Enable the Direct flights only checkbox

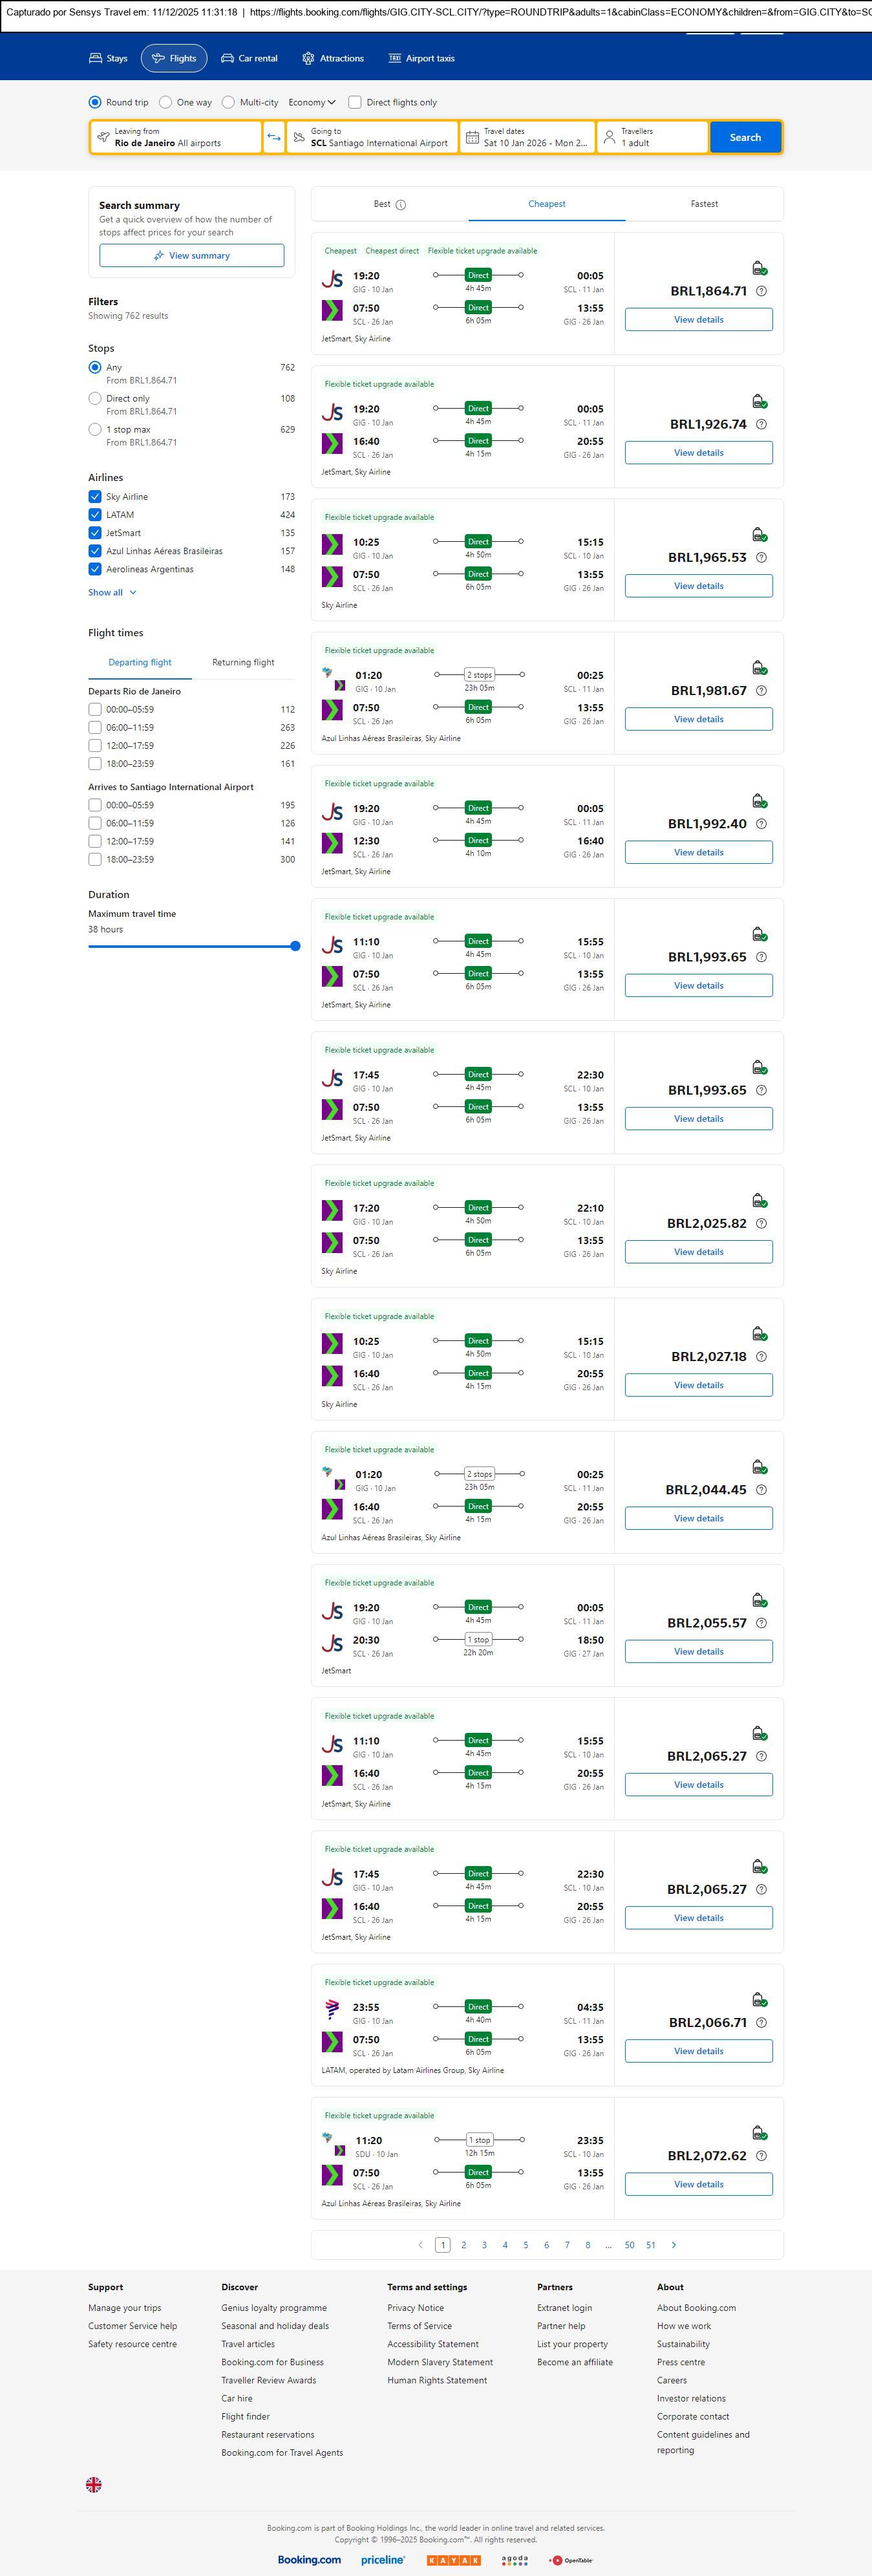[355, 102]
